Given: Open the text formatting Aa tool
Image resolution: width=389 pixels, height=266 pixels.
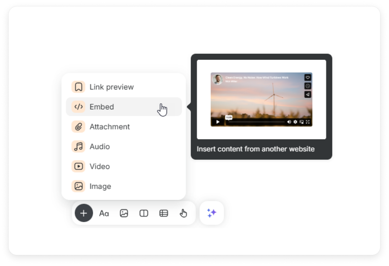Looking at the screenshot, I should pyautogui.click(x=104, y=213).
